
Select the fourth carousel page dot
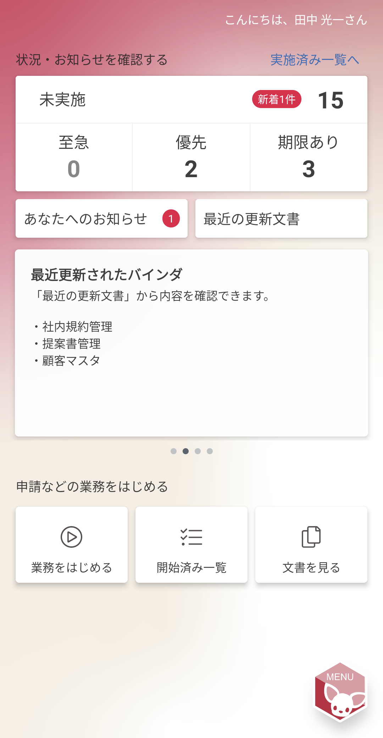click(210, 451)
